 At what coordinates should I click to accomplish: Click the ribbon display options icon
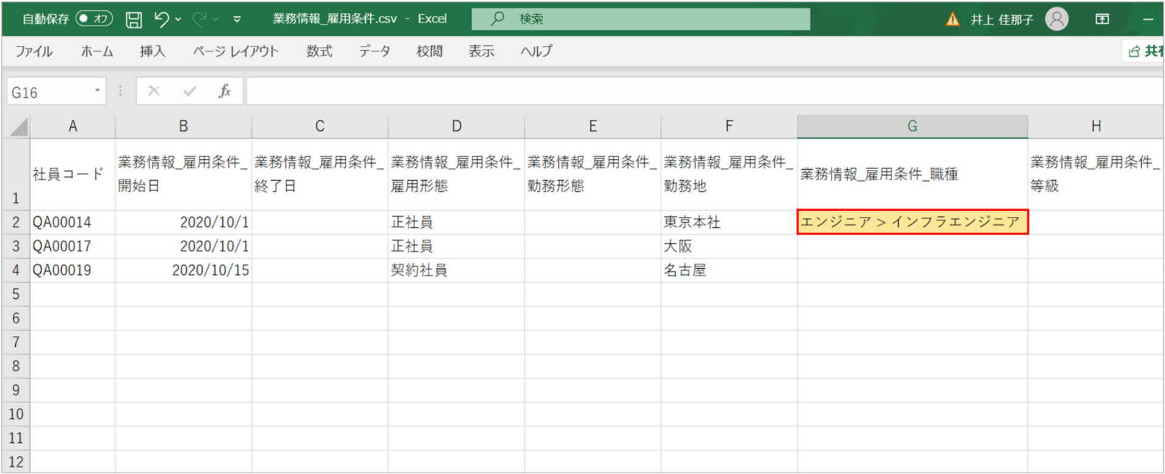point(1102,20)
